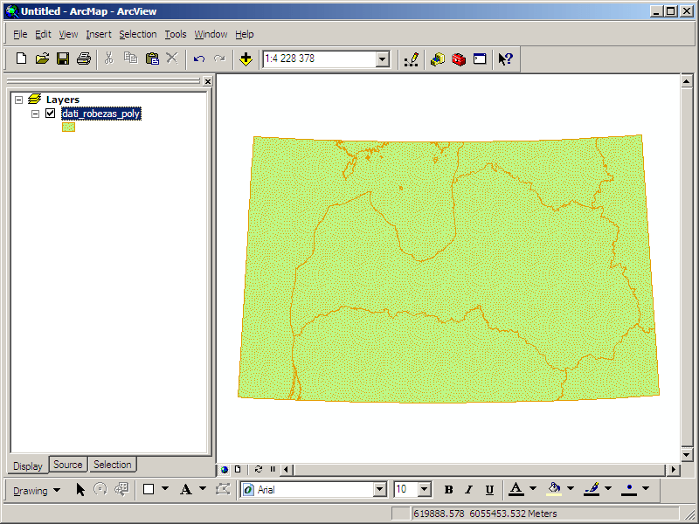Viewport: 699px width, 524px height.
Task: Apply the current line color
Action: (x=592, y=489)
